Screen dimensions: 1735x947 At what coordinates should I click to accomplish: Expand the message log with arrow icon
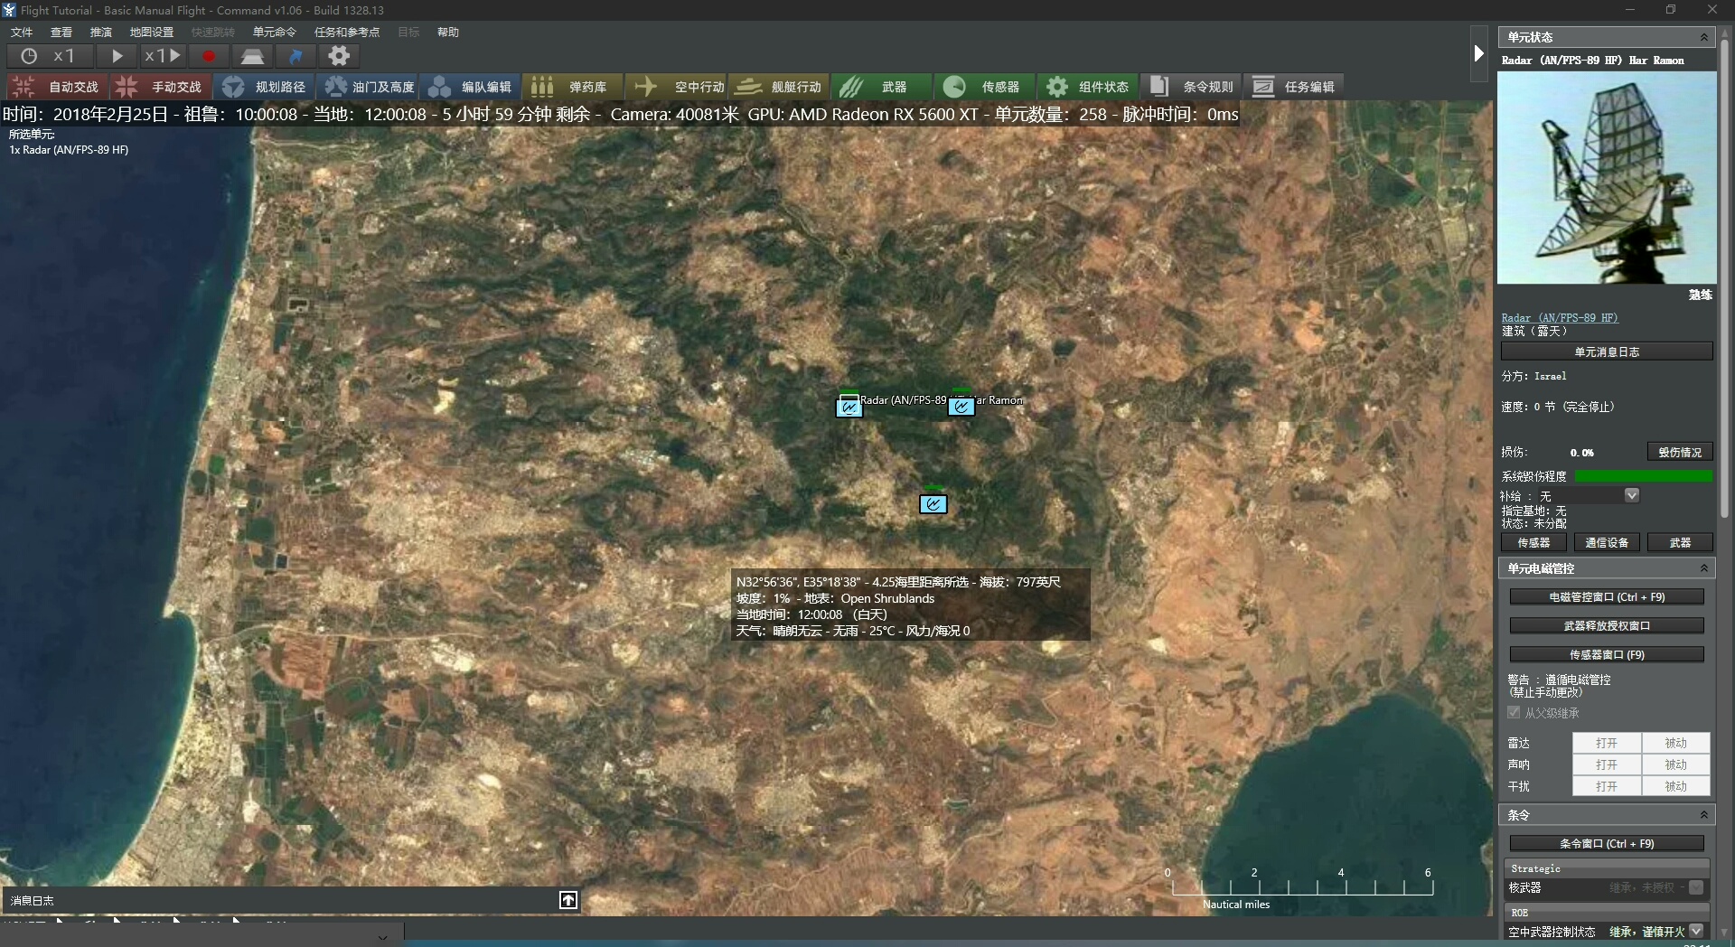click(x=568, y=900)
